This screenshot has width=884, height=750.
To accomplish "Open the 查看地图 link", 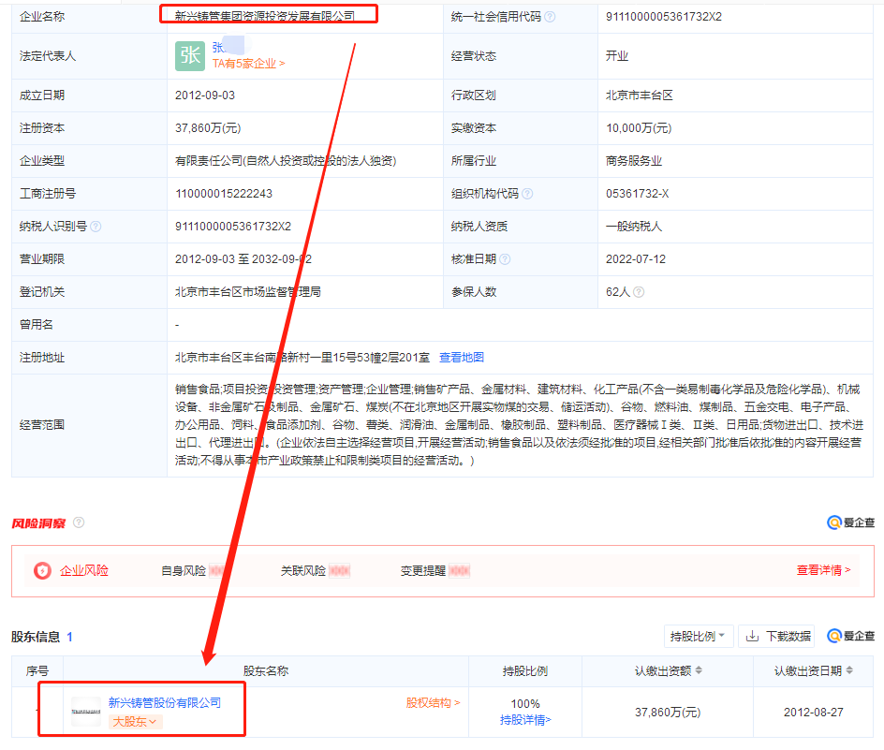I will pos(462,358).
